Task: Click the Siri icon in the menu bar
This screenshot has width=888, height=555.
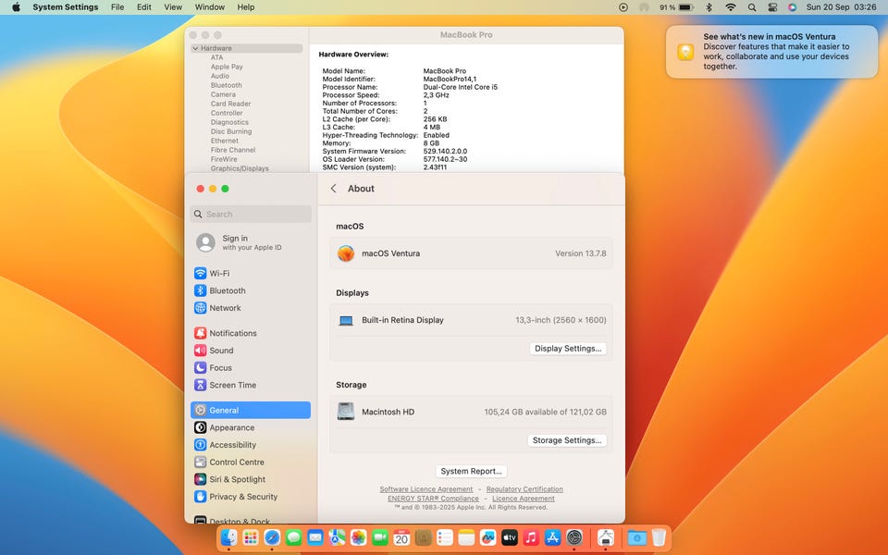Action: (x=793, y=7)
